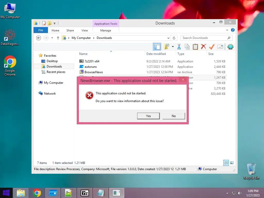The height and width of the screenshot is (198, 264).
Task: Expand the address bar history dropdown
Action: tap(168, 38)
